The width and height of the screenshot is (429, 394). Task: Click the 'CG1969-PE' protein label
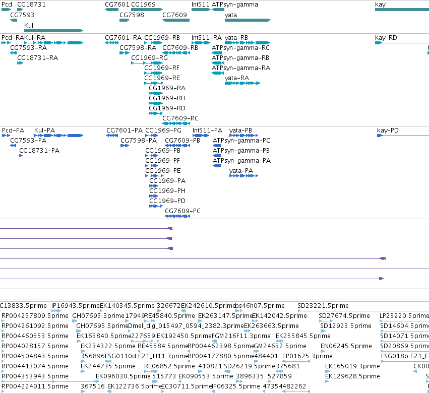[x=163, y=171]
